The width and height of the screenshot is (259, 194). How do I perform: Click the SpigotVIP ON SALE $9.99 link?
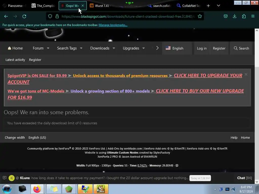[37, 76]
